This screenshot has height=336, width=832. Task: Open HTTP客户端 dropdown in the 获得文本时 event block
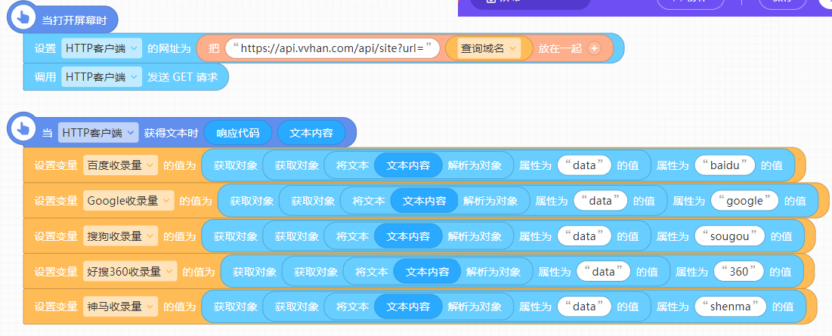(x=99, y=132)
